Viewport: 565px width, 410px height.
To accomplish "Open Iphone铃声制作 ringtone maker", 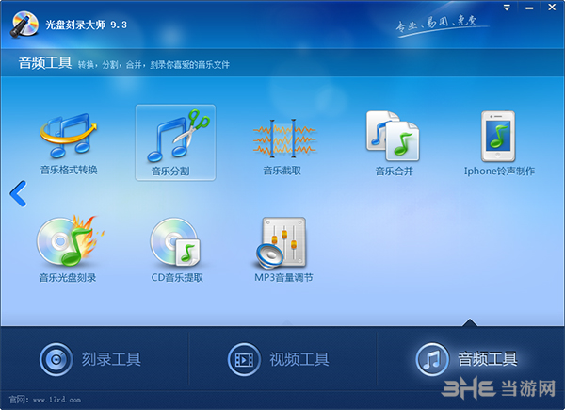I will (499, 144).
